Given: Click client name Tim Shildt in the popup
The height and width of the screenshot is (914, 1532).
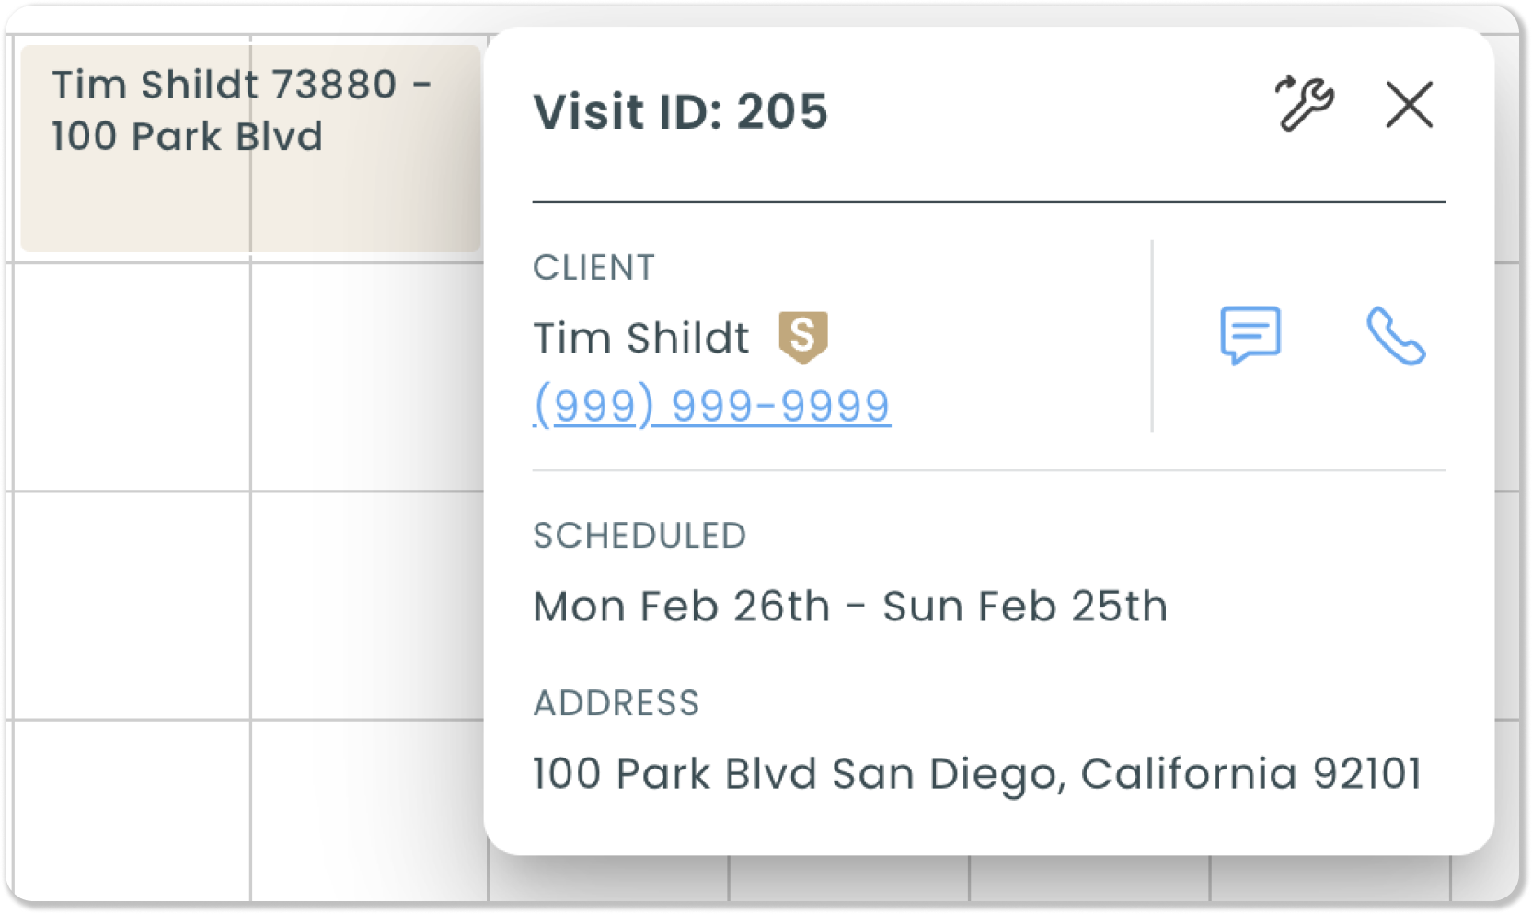Looking at the screenshot, I should tap(641, 338).
